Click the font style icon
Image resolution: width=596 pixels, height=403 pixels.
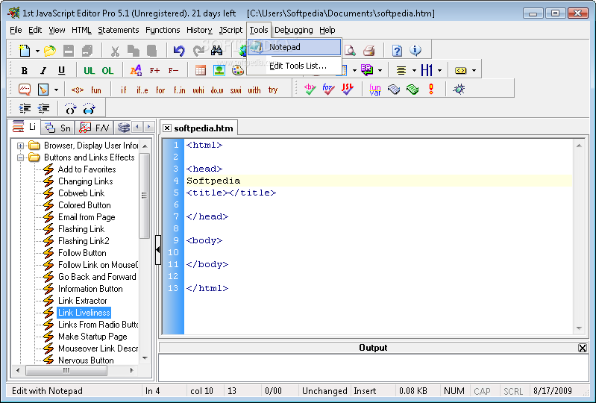pos(136,70)
